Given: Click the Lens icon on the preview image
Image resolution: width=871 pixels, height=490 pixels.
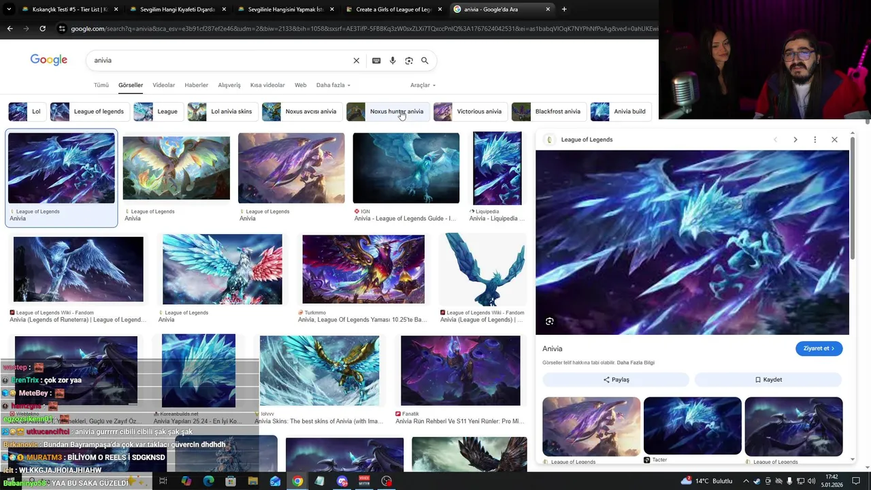Looking at the screenshot, I should click(x=550, y=321).
